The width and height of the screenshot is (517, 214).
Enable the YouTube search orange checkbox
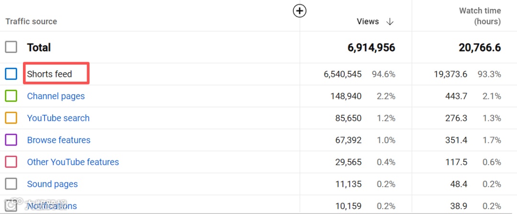11,118
